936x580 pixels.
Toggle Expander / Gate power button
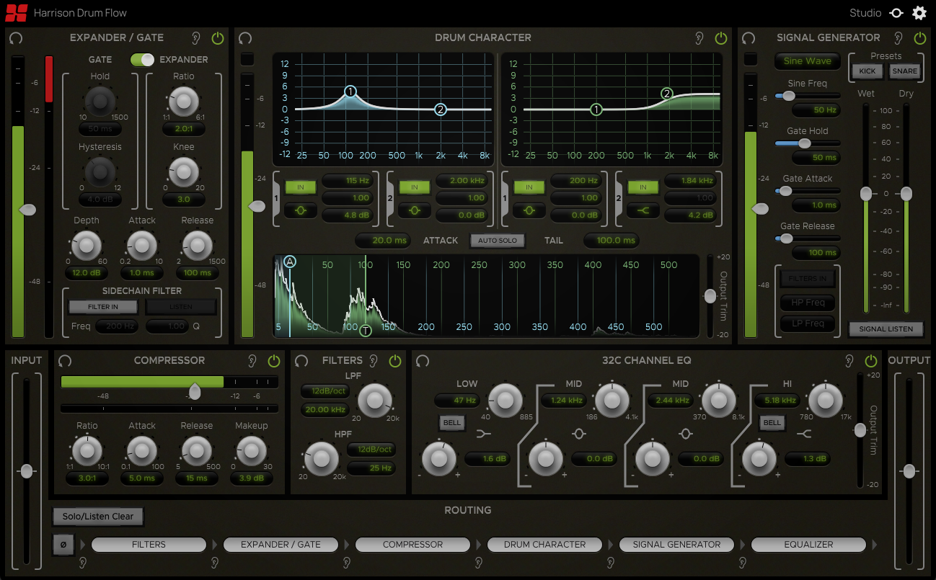pyautogui.click(x=218, y=38)
